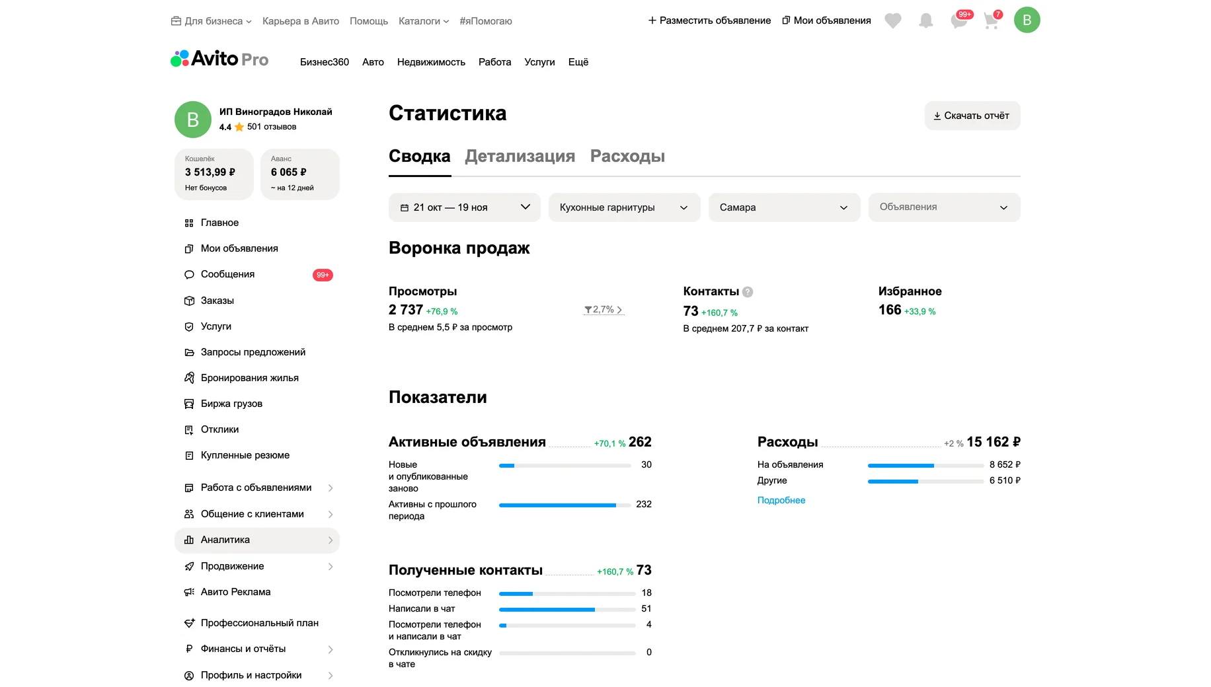Click the Контакты help question icon
Image resolution: width=1211 pixels, height=687 pixels.
pos(748,292)
